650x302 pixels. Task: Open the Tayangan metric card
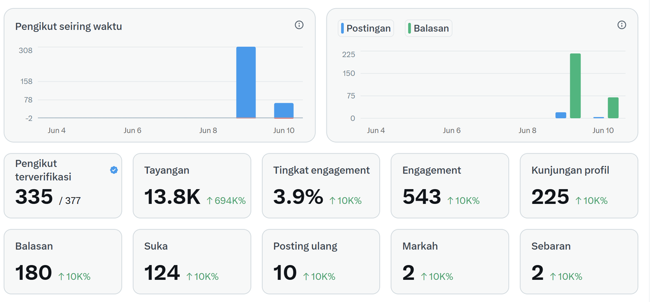pos(192,185)
